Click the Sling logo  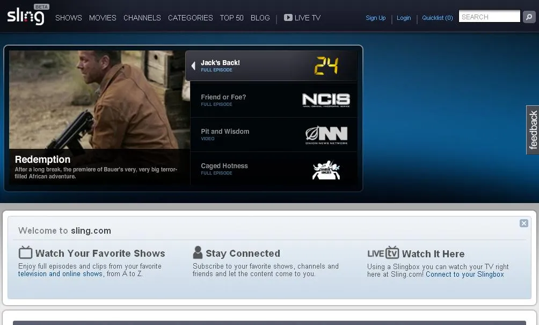26,17
